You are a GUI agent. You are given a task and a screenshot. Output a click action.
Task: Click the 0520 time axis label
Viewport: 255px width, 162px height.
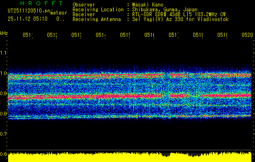(247, 35)
